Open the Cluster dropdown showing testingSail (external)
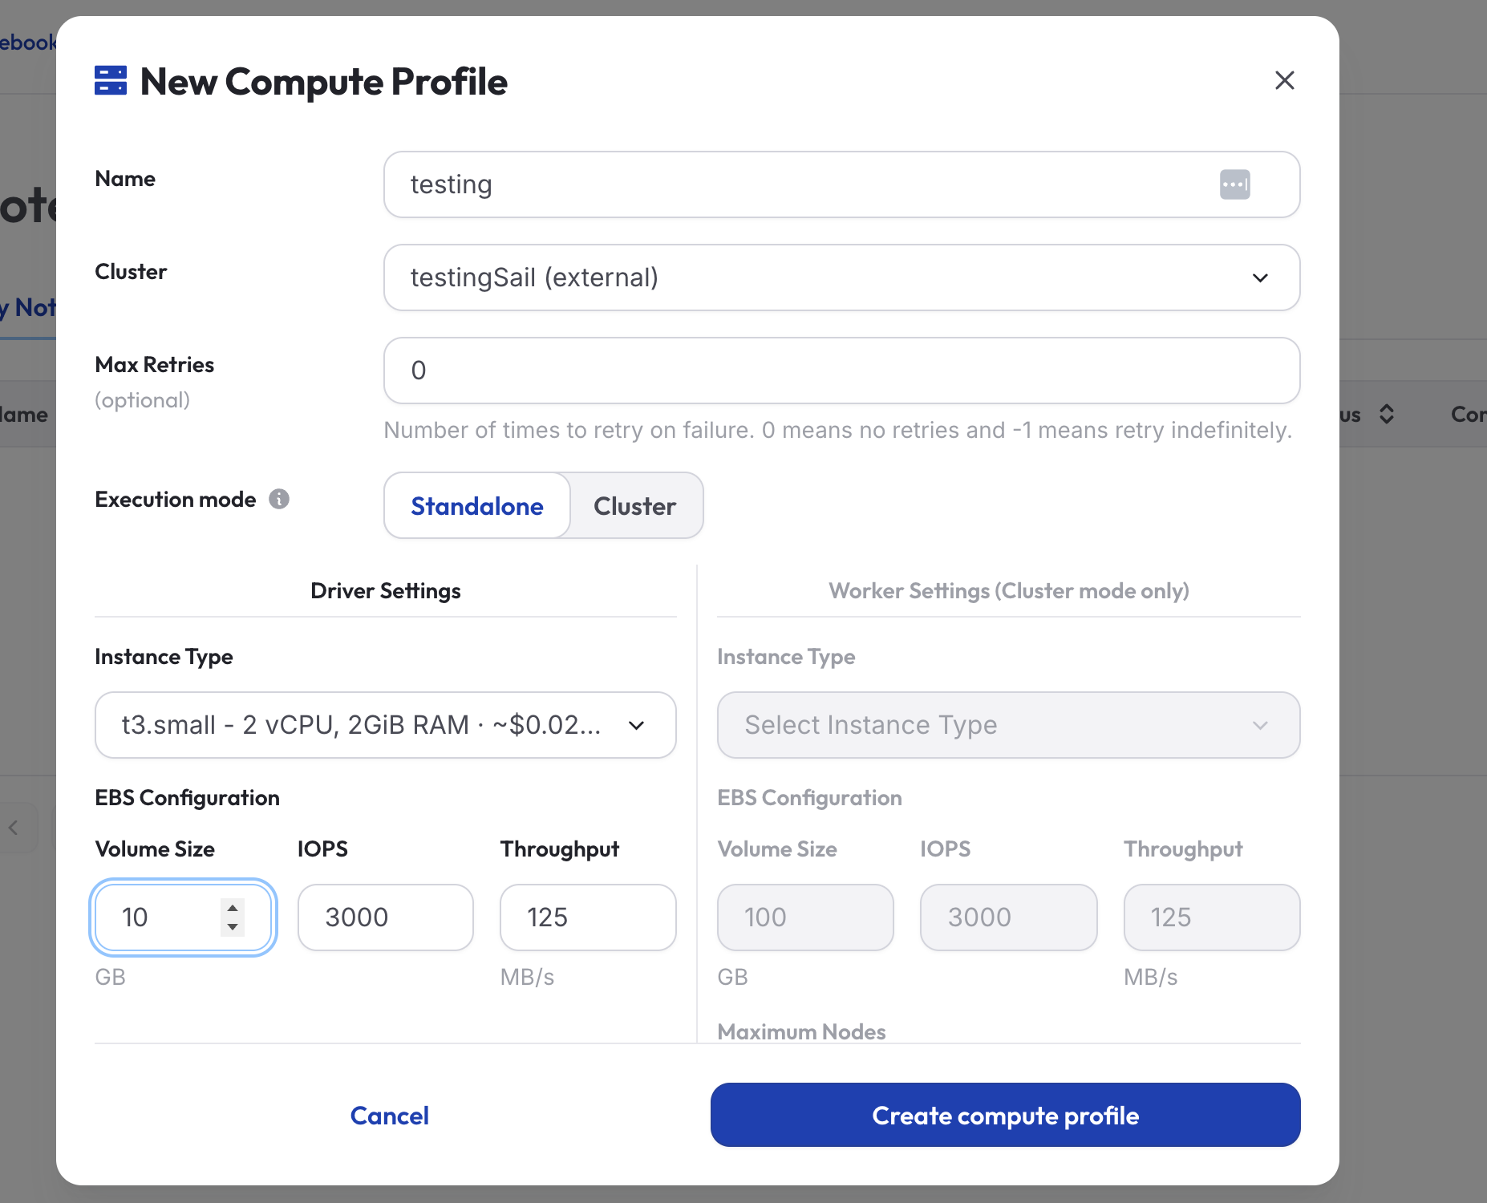The image size is (1487, 1203). pos(842,277)
